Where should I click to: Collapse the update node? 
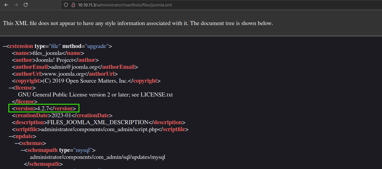point(10,136)
